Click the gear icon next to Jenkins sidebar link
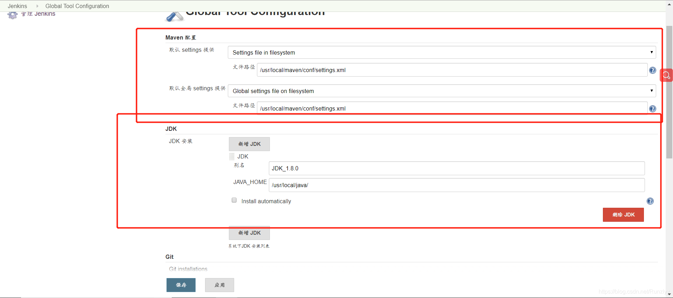Viewport: 673px width, 298px height. pyautogui.click(x=13, y=15)
